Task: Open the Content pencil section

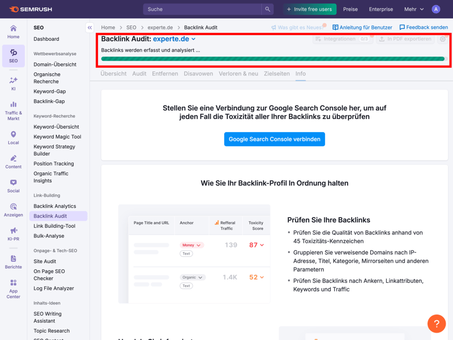Action: pos(13,162)
